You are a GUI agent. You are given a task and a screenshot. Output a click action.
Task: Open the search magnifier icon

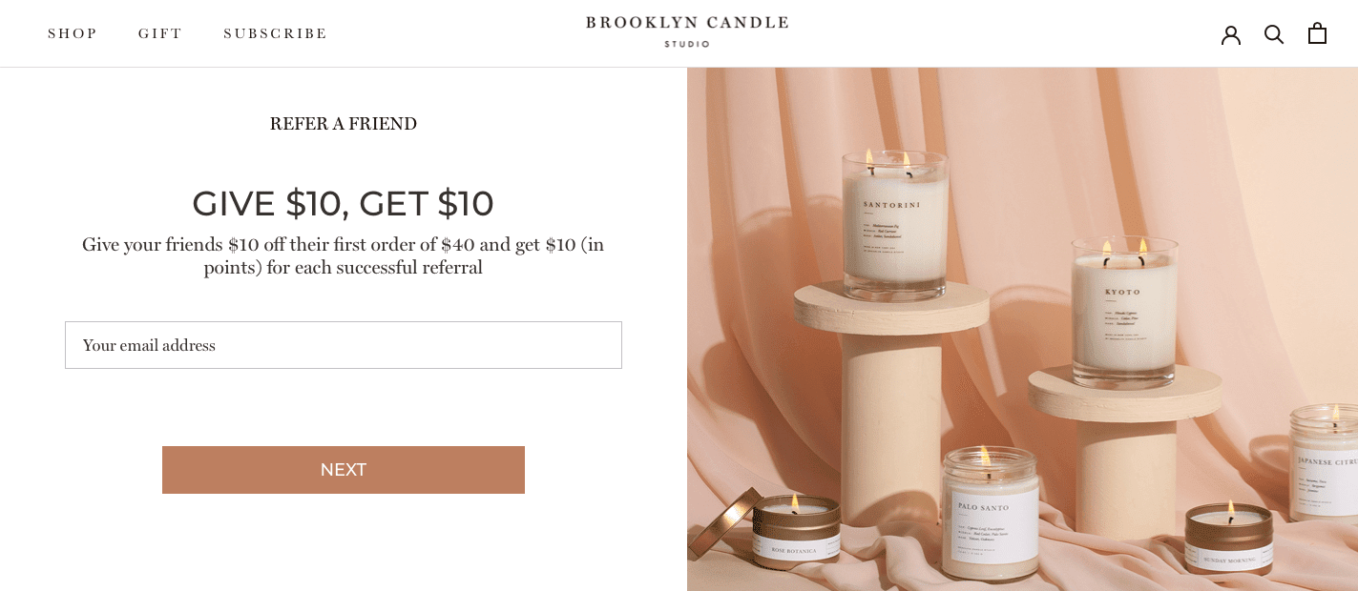pyautogui.click(x=1274, y=34)
